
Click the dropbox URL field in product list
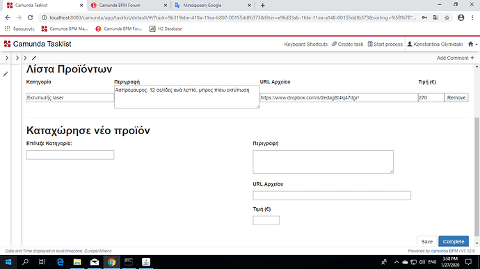[x=339, y=97]
